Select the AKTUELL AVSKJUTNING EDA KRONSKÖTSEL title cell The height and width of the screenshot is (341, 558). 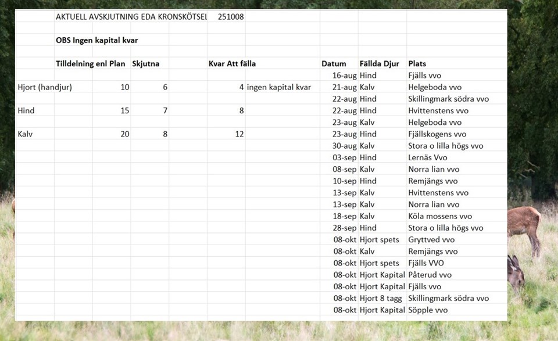(131, 17)
